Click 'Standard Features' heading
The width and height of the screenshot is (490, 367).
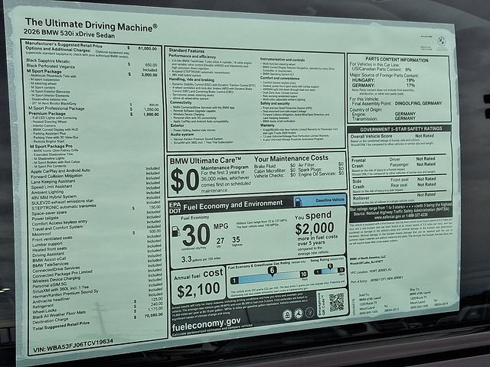(x=187, y=50)
